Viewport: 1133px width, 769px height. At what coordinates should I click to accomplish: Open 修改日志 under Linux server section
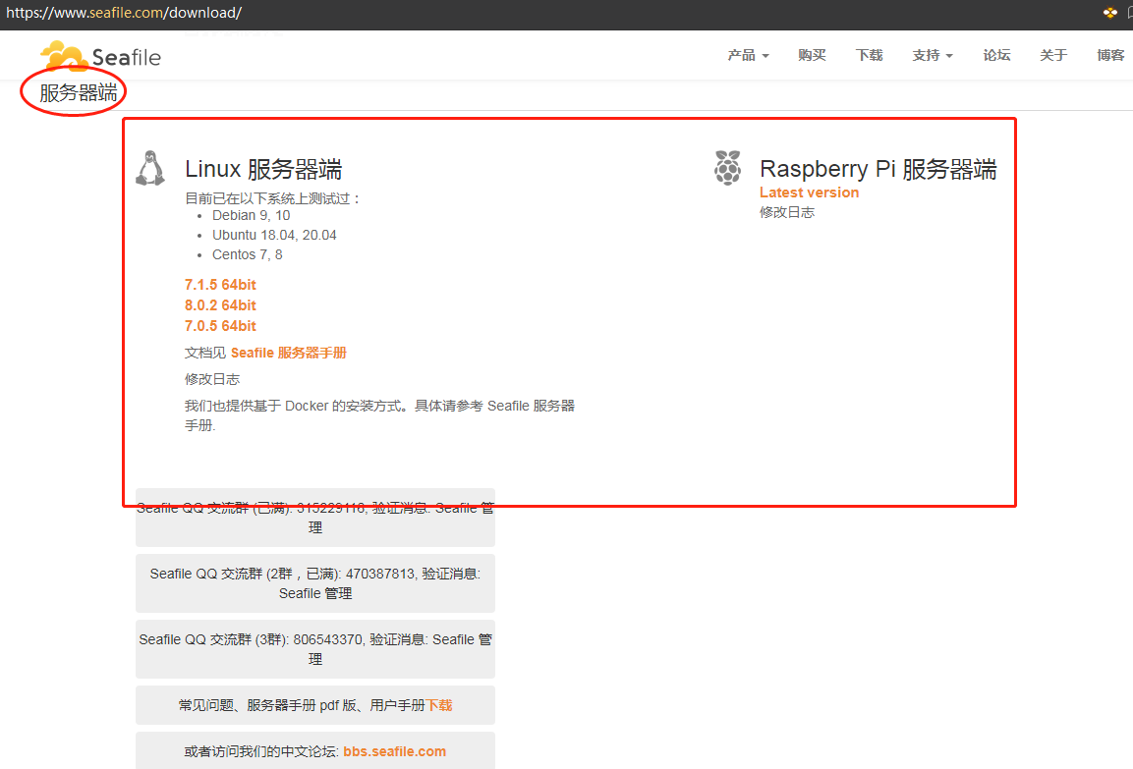212,379
